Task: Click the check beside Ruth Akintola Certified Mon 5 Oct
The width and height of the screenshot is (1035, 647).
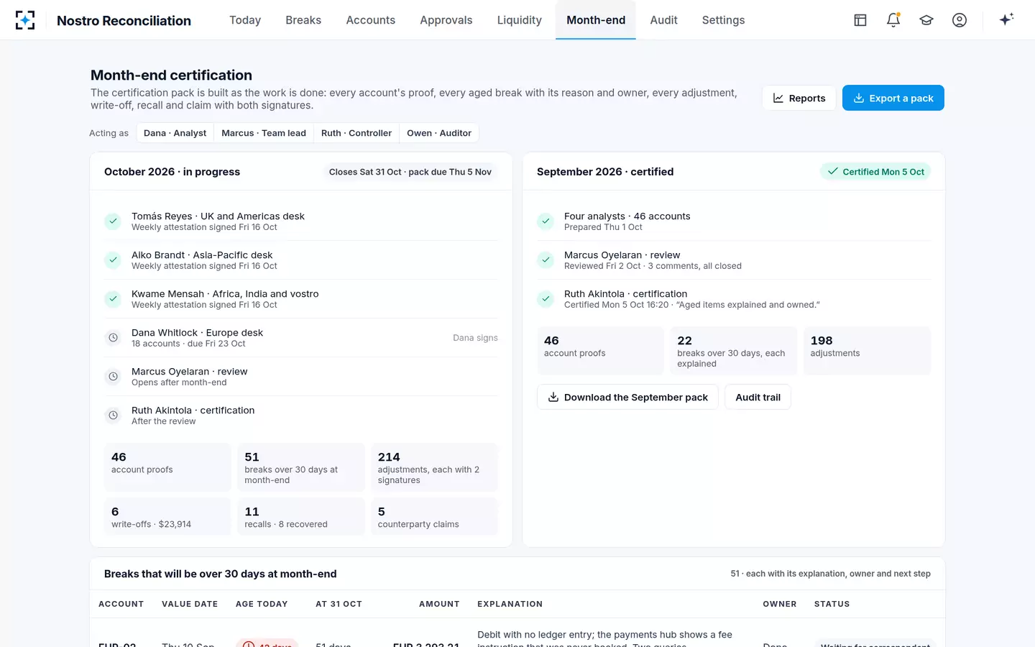Action: 546,299
